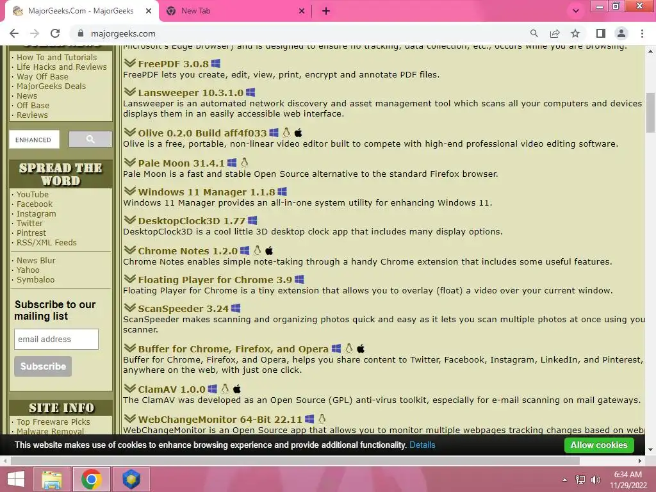
Task: Click the ENHANCED search input box
Action: 35,139
